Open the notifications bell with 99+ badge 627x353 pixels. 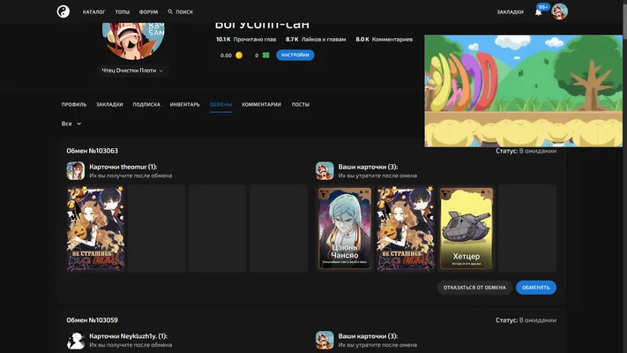pos(539,12)
